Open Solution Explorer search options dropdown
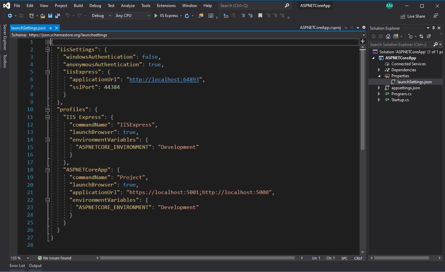The height and width of the screenshot is (272, 445). (440, 44)
